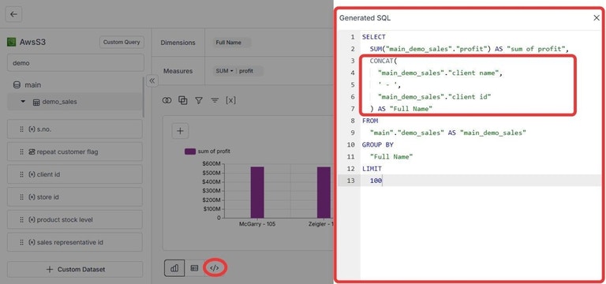
Task: Close the Generated SQL panel
Action: [597, 18]
